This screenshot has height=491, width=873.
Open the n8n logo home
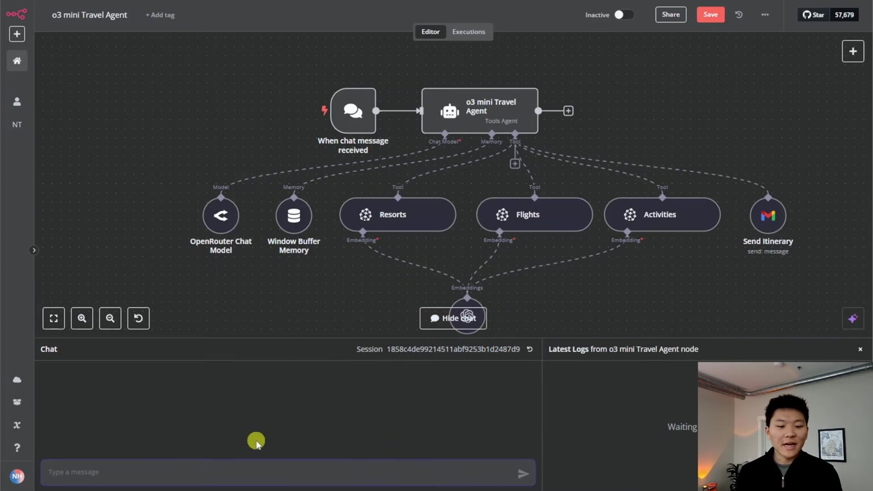coord(17,14)
